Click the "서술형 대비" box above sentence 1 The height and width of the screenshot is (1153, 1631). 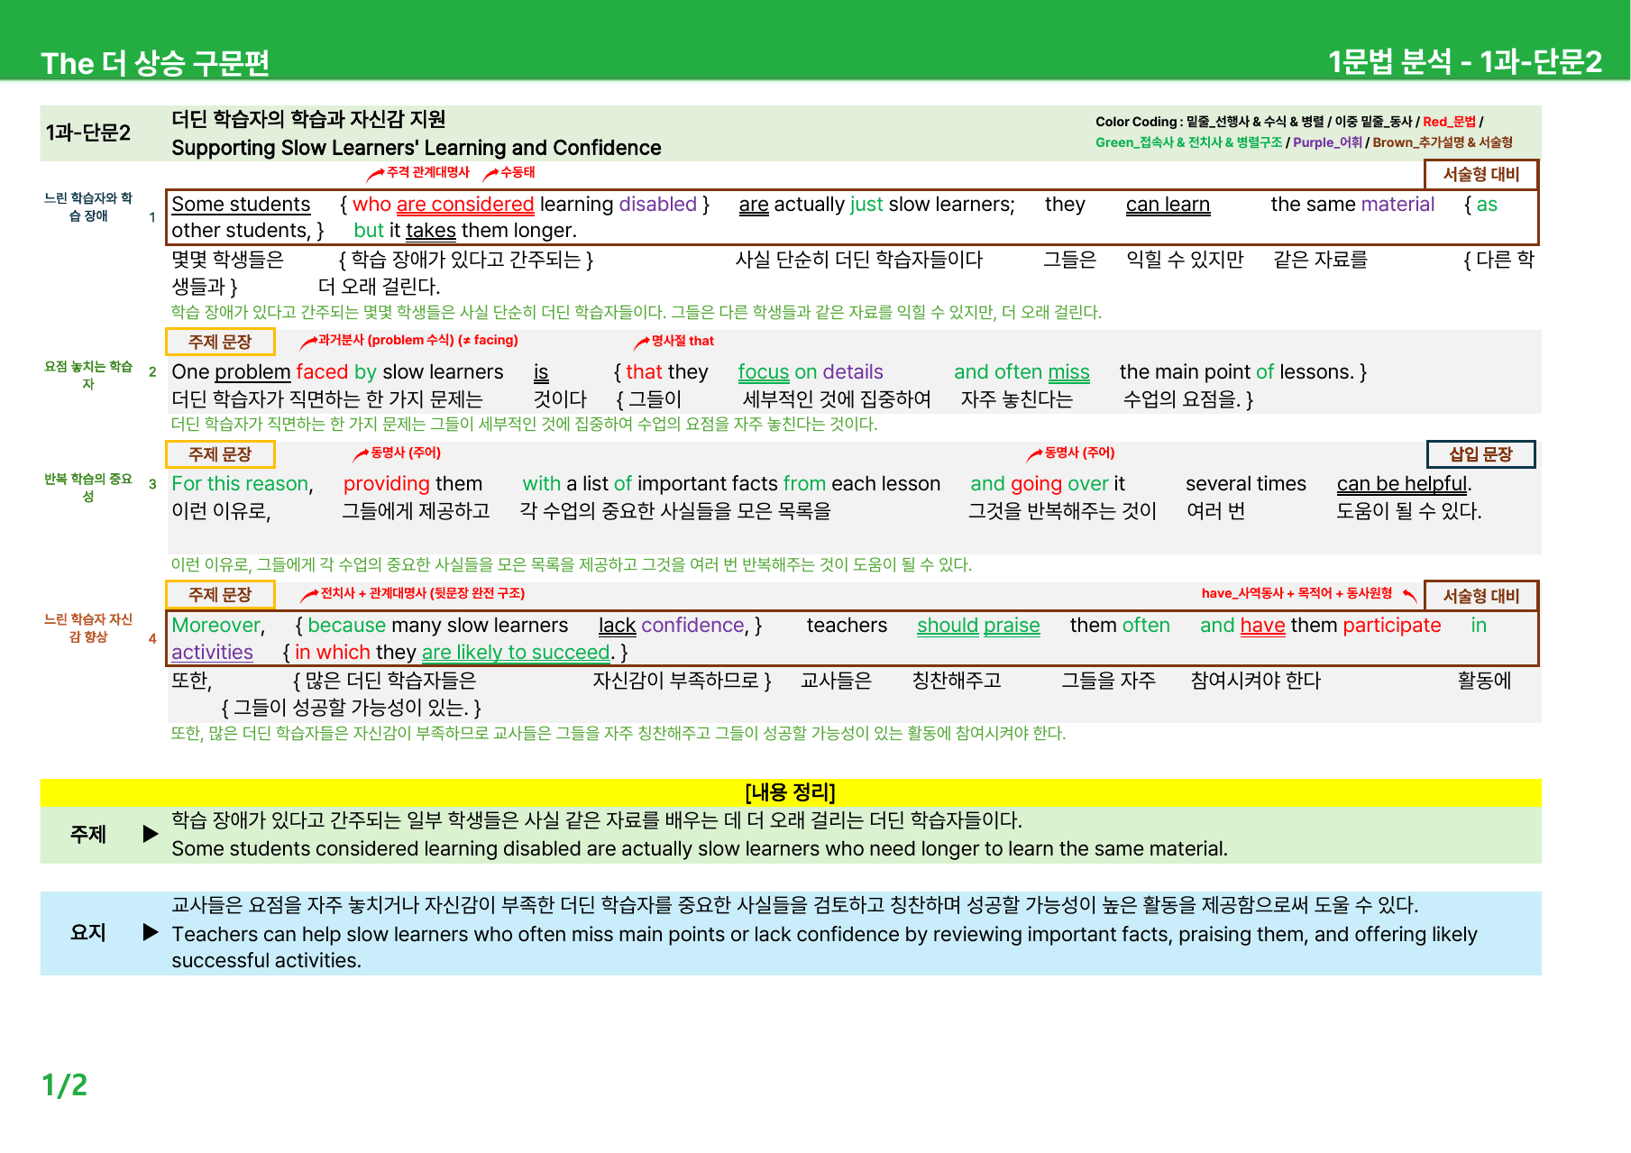tap(1481, 175)
